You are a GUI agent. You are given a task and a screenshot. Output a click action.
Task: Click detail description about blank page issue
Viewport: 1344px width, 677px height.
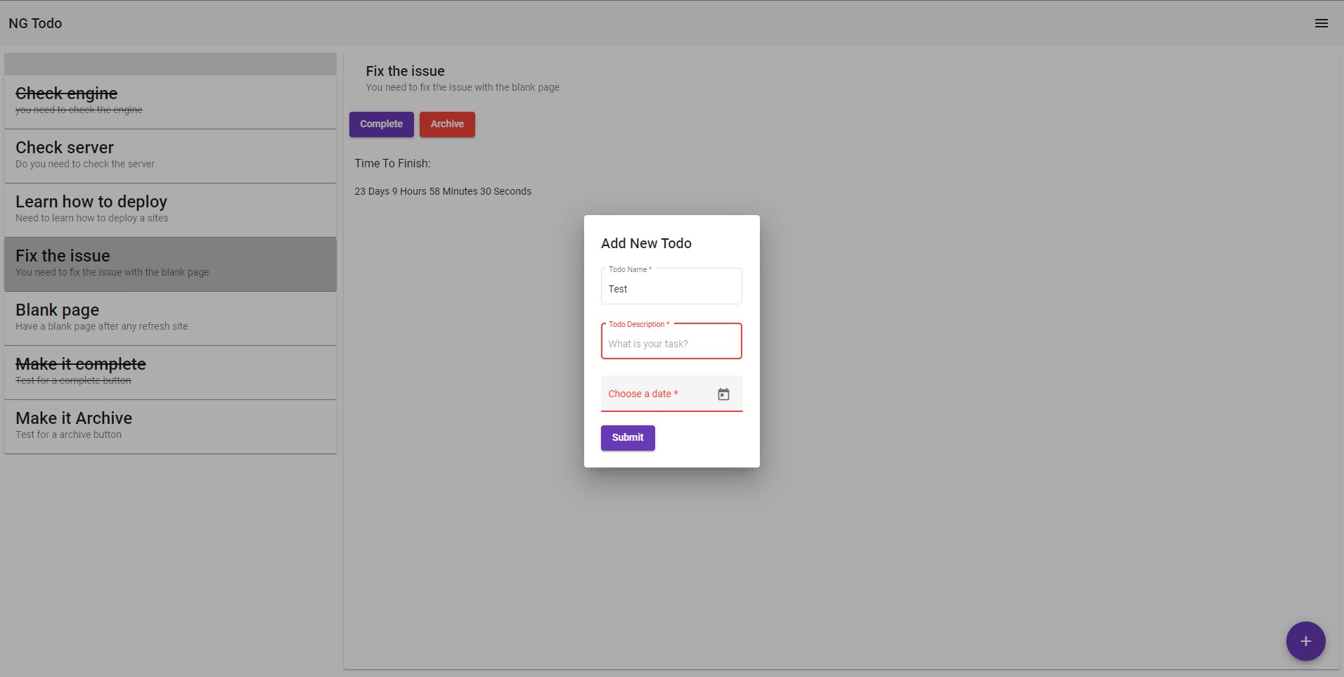[463, 87]
